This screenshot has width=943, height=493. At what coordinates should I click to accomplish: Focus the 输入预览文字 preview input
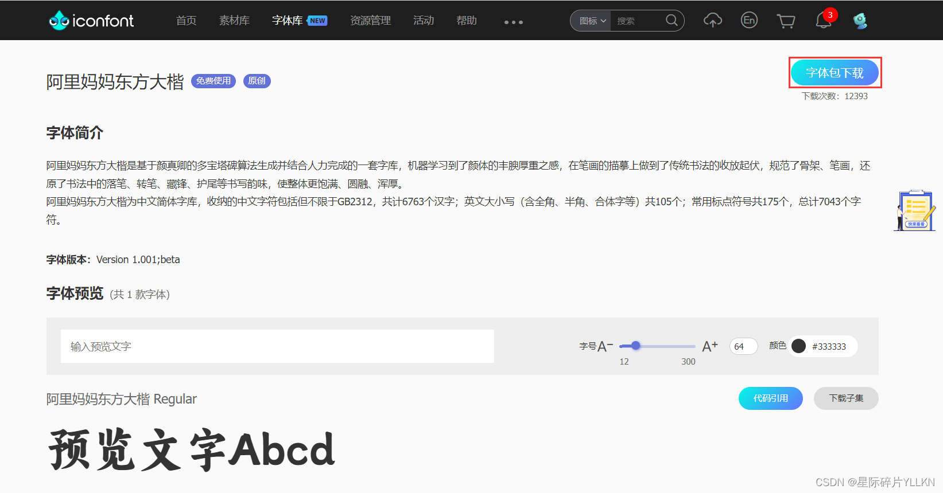tap(277, 346)
